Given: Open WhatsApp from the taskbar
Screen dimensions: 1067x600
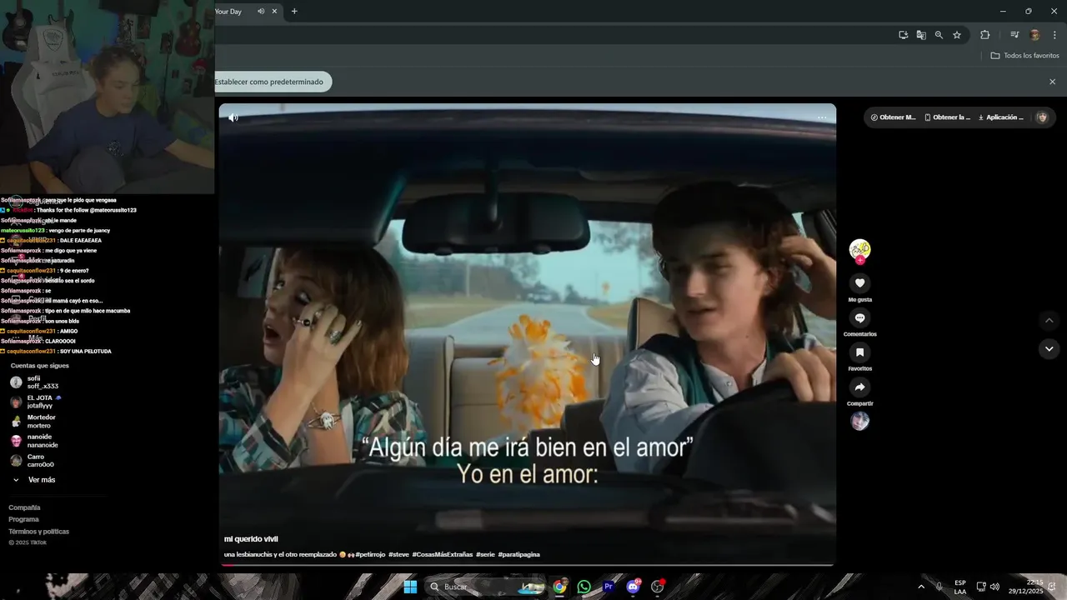Looking at the screenshot, I should 584,587.
